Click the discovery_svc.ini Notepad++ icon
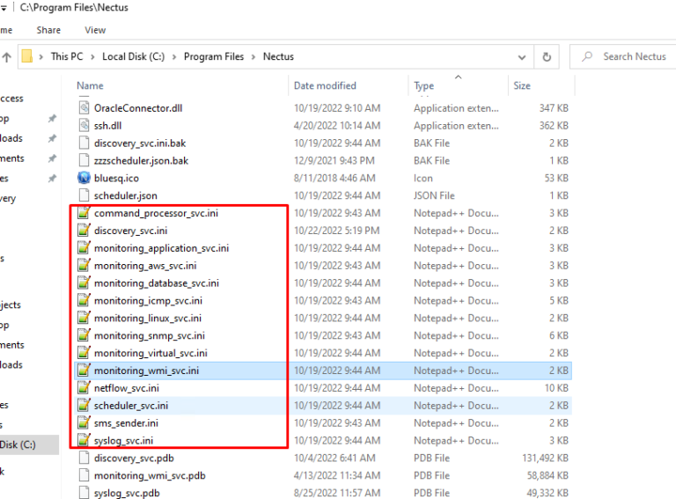Screen dimensions: 676x499 pos(84,231)
